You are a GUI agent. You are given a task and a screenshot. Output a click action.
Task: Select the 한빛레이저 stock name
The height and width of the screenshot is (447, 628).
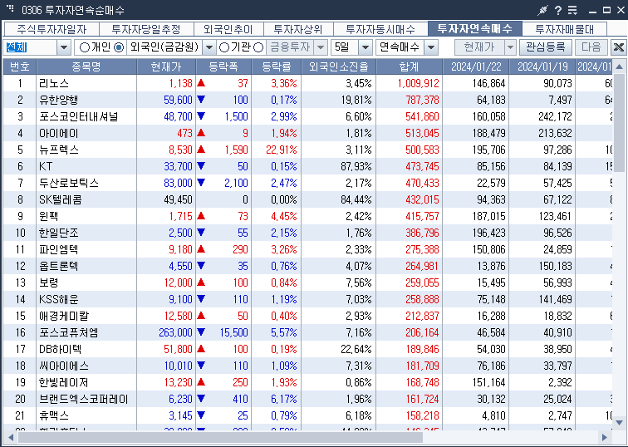coord(64,382)
